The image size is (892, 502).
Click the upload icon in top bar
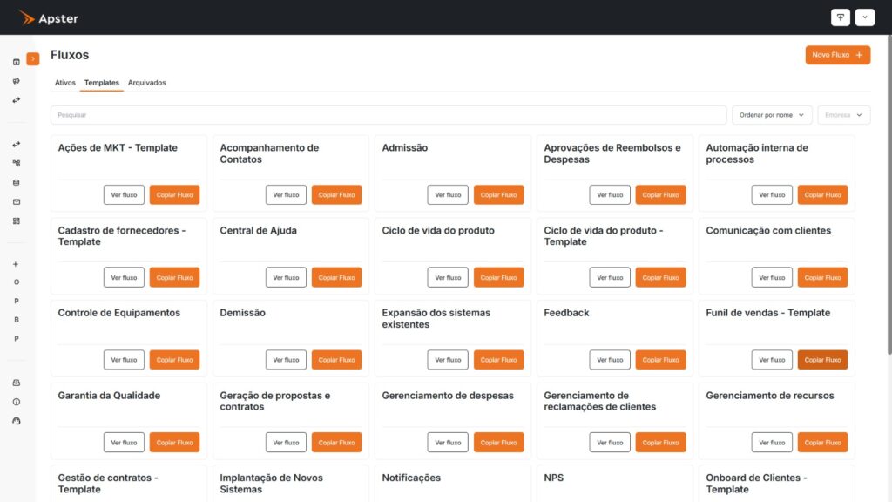click(841, 17)
